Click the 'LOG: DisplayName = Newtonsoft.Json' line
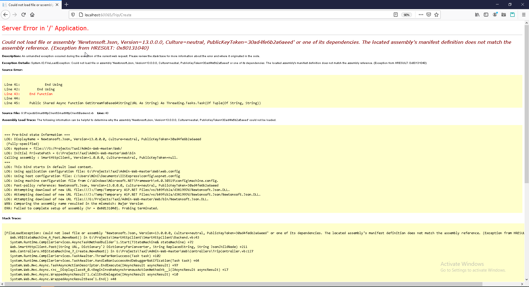The width and height of the screenshot is (529, 287). point(103,139)
